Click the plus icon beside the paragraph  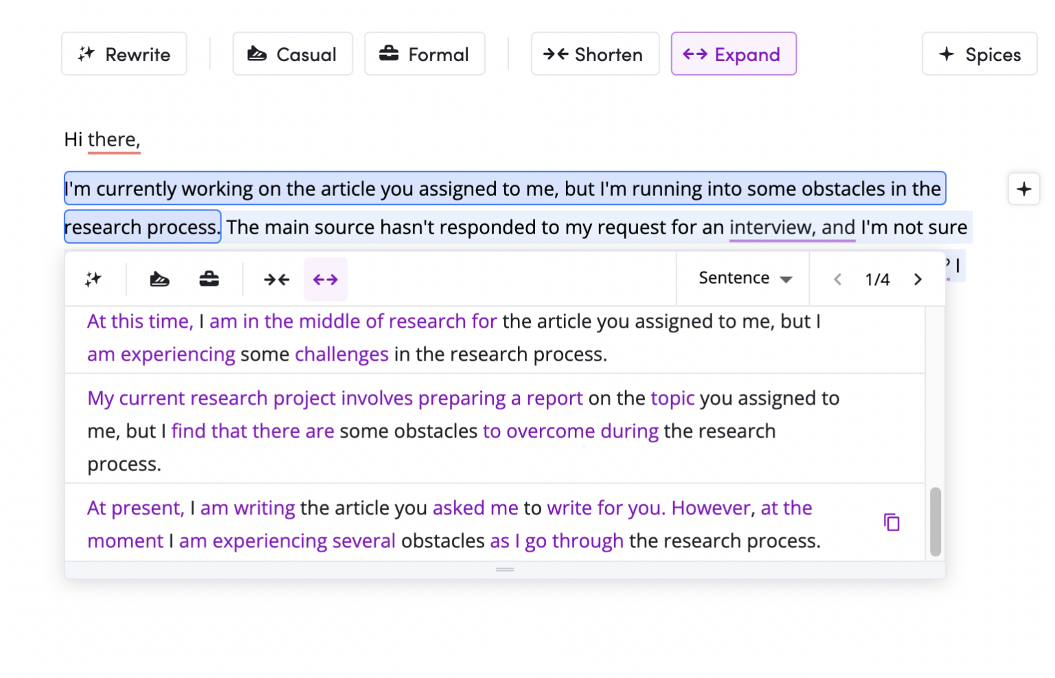[1023, 189]
